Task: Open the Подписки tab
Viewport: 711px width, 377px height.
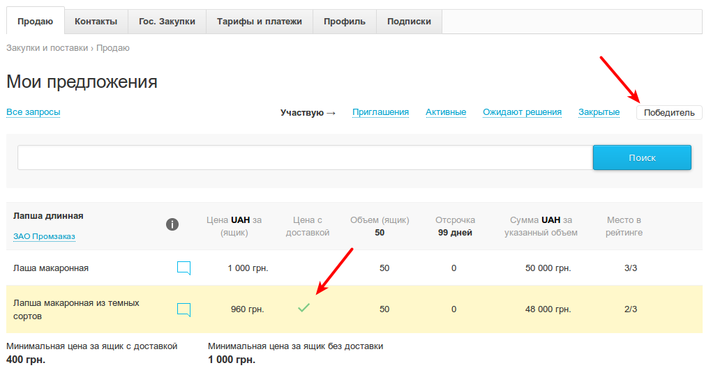Action: coord(409,22)
